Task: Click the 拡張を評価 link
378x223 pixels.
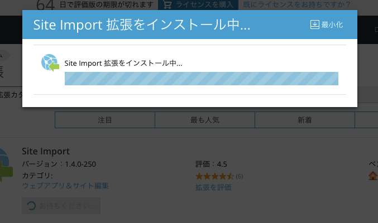Action: (x=213, y=187)
